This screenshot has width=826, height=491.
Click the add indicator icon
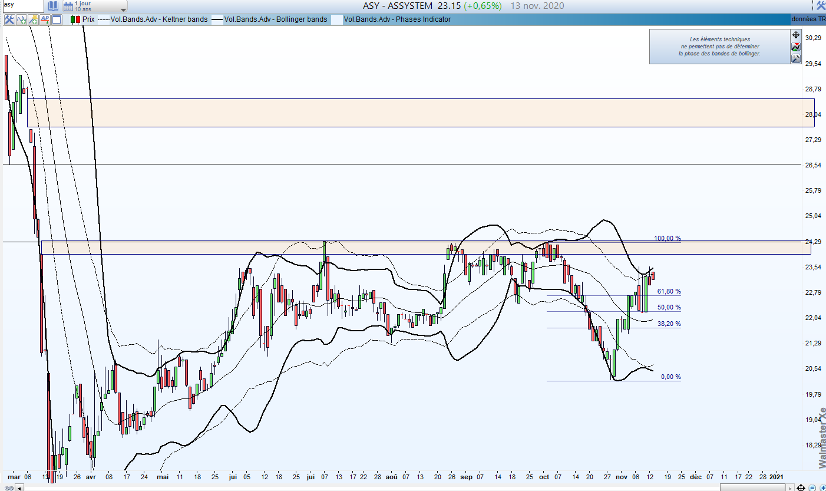click(x=22, y=19)
